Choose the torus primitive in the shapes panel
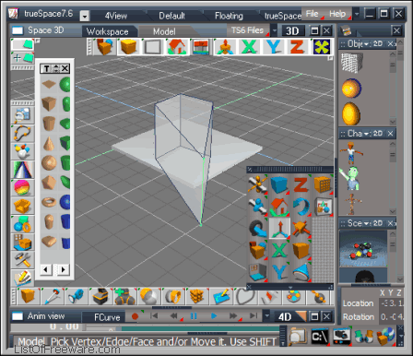Image resolution: width=413 pixels, height=356 pixels. click(49, 202)
